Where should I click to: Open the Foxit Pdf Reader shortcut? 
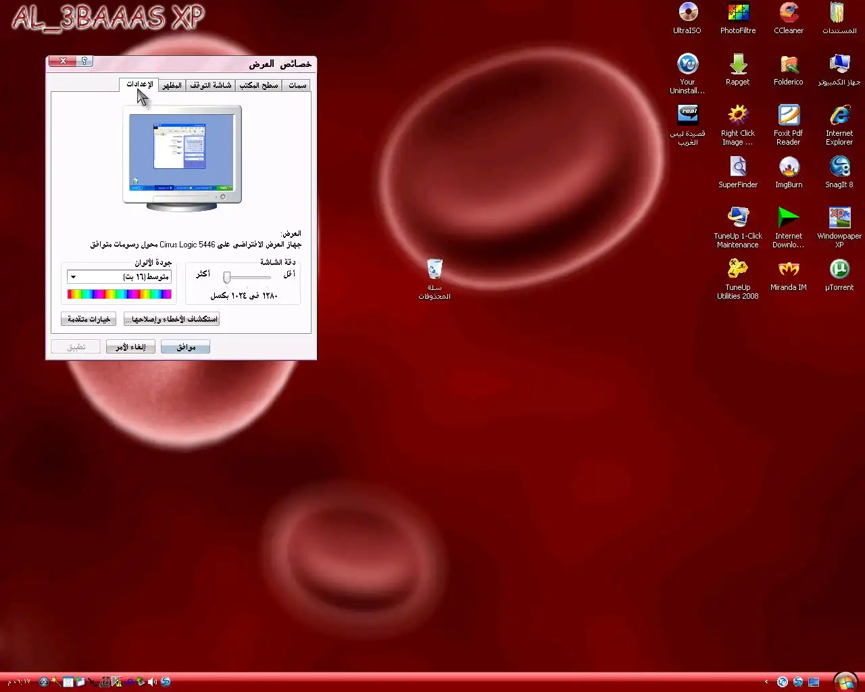(789, 125)
